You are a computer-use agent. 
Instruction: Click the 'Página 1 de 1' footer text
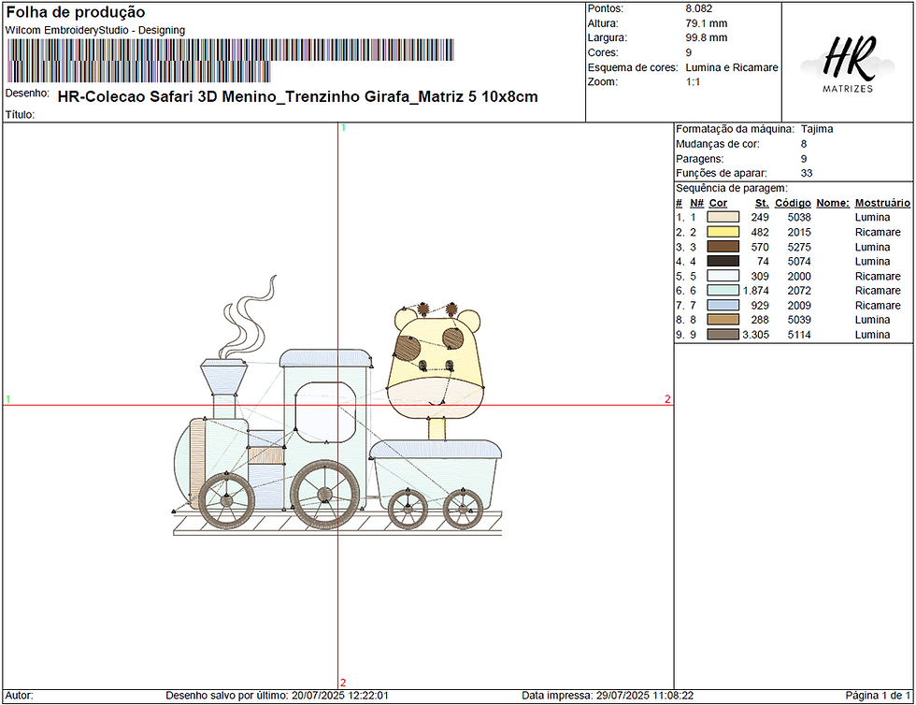tap(878, 696)
